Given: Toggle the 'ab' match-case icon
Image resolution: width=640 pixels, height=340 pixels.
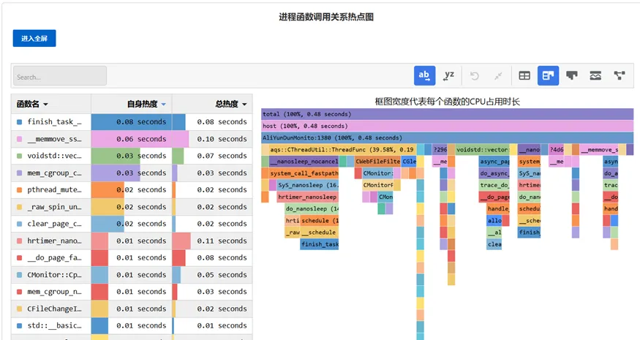Looking at the screenshot, I should pyautogui.click(x=424, y=75).
